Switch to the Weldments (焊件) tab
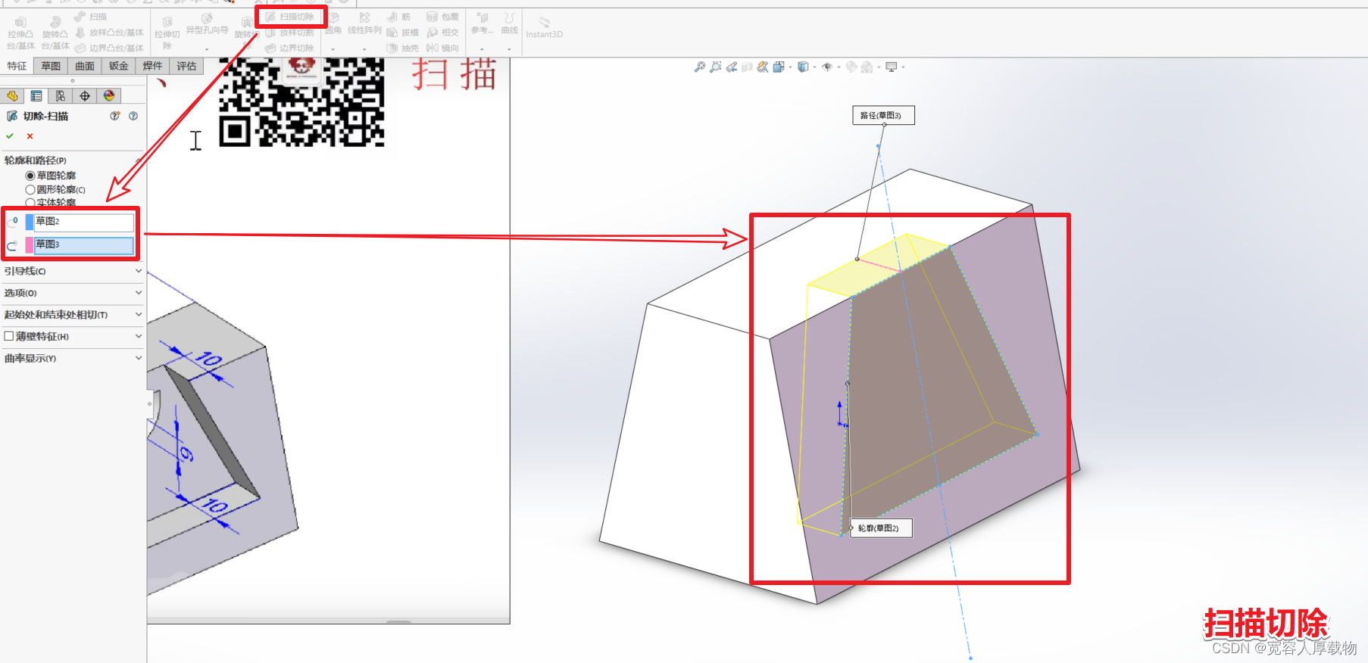This screenshot has height=663, width=1368. (152, 67)
